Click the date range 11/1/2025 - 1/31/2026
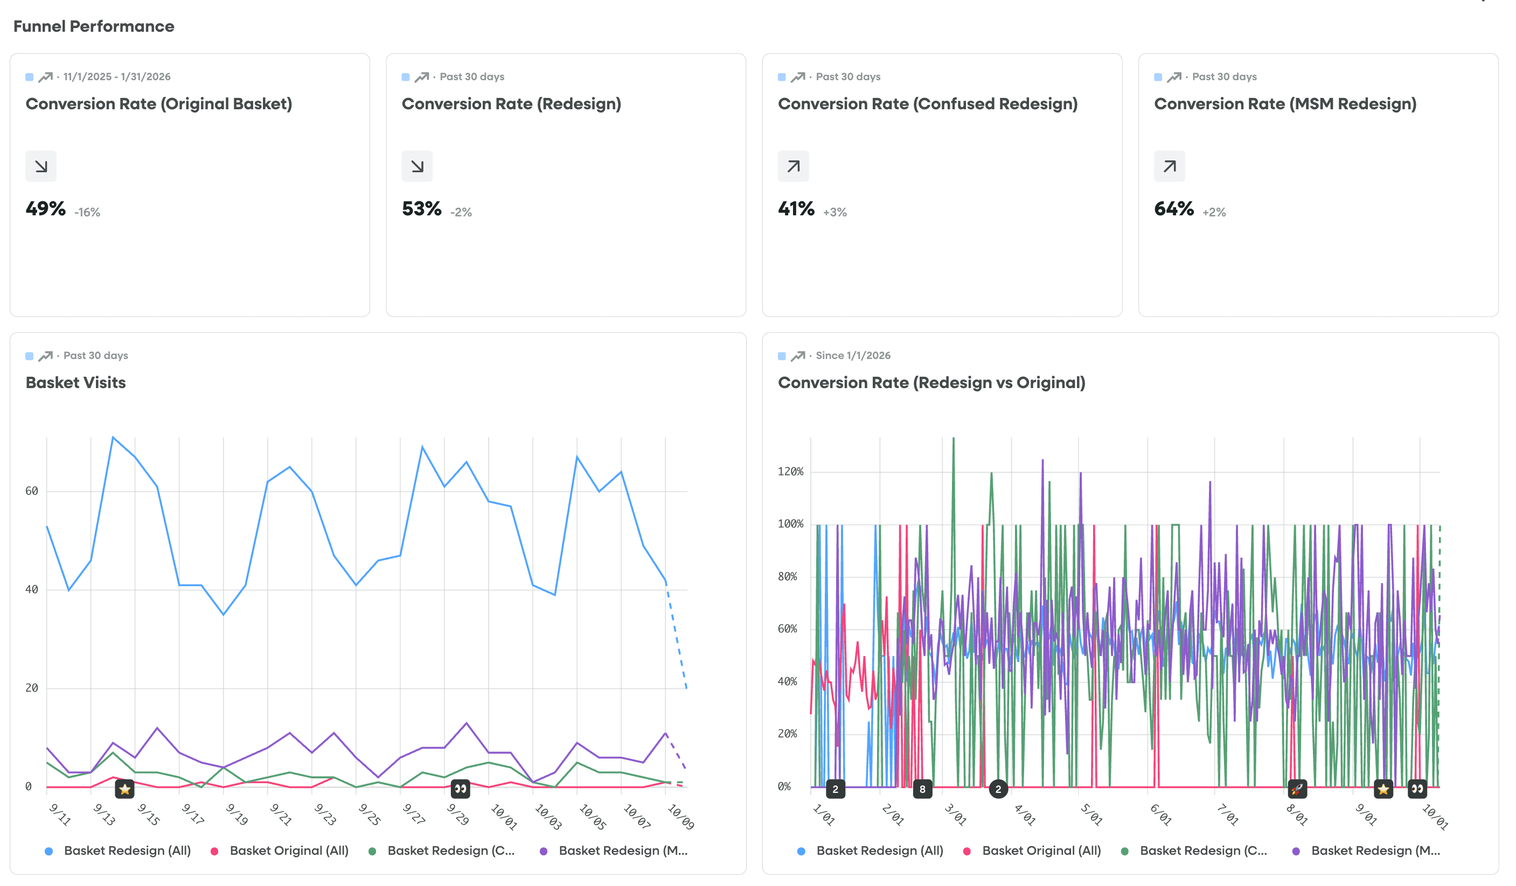The width and height of the screenshot is (1516, 886). point(117,77)
